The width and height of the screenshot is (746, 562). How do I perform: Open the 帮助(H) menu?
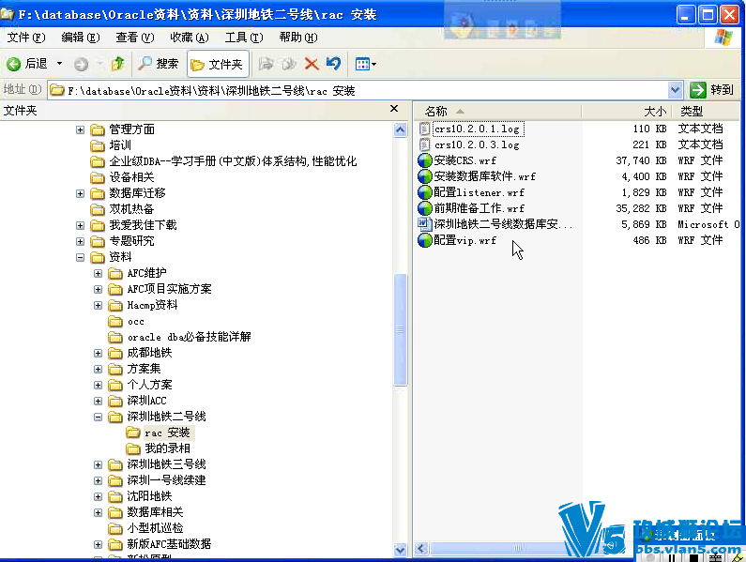pos(298,38)
